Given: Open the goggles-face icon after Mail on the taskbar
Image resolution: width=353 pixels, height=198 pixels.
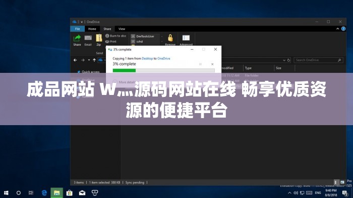Looking at the screenshot, I should point(95,192).
